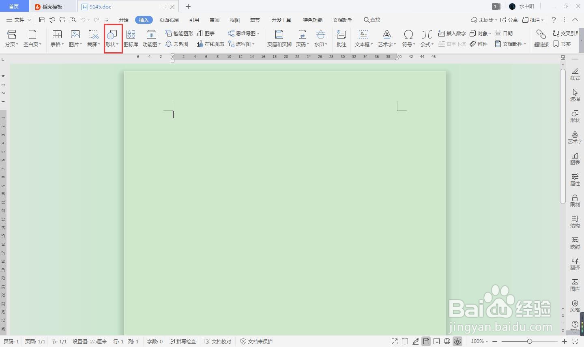Switch to the Start (开始) tab

(124, 20)
